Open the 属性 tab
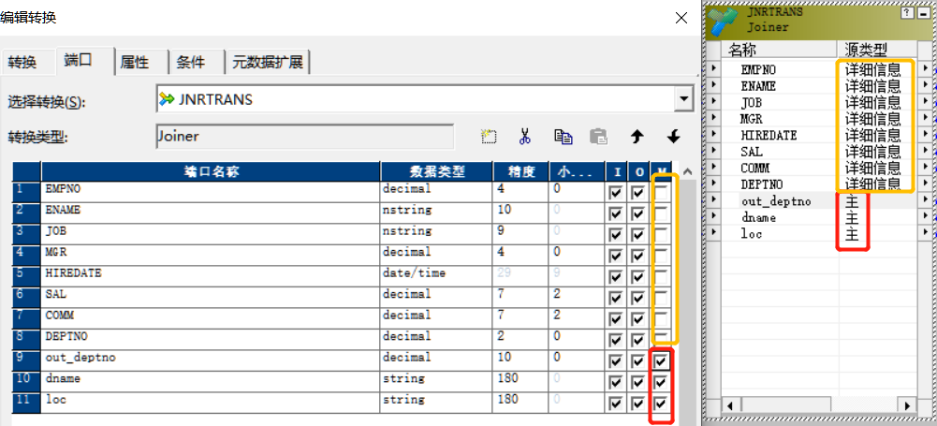 [135, 62]
